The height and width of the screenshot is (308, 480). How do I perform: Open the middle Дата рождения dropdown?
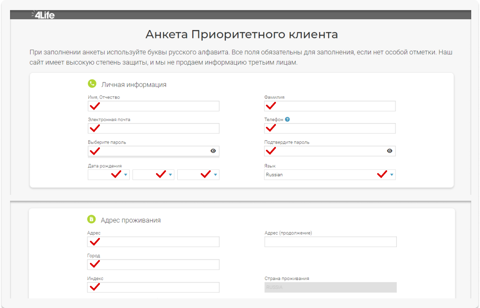pyautogui.click(x=153, y=175)
